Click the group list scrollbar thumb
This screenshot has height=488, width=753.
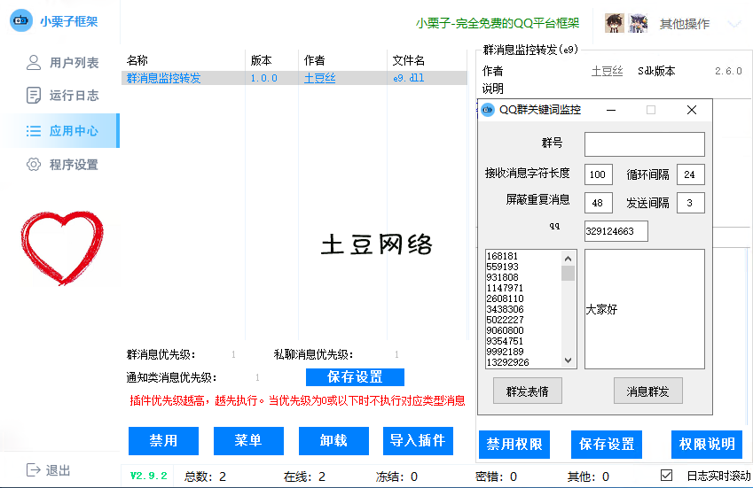coord(569,273)
